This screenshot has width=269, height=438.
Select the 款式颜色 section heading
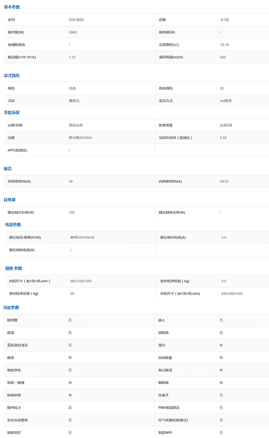click(x=12, y=75)
